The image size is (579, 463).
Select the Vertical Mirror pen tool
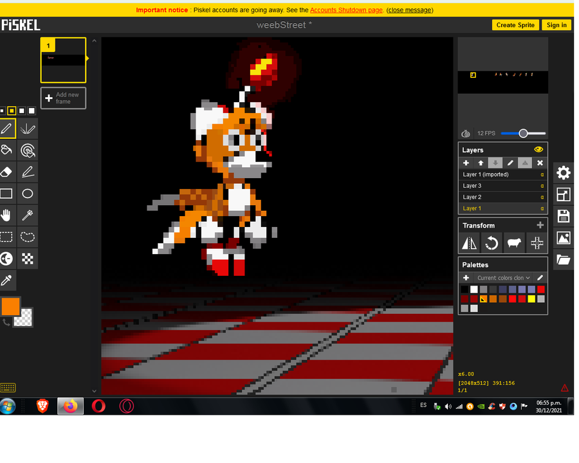click(x=28, y=129)
